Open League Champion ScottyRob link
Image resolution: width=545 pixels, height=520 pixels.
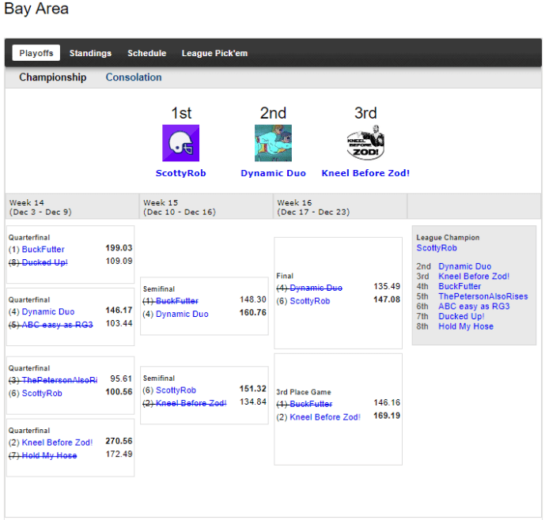tap(437, 248)
